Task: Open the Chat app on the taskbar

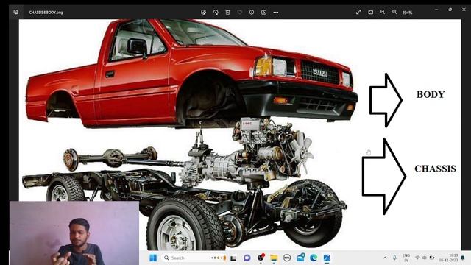Action: pyautogui.click(x=247, y=258)
